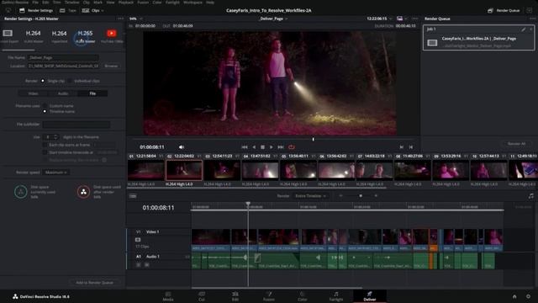The width and height of the screenshot is (538, 303).
Task: Select the first H.264 Master render preset
Action: 34,36
